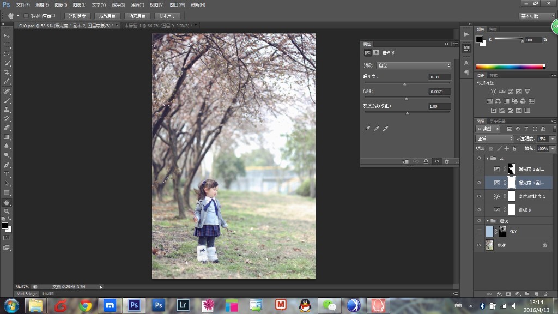Open the layer fill dropdown arrow
The height and width of the screenshot is (314, 558).
pyautogui.click(x=553, y=148)
